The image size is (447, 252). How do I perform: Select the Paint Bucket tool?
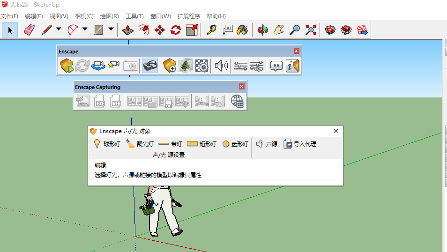[x=242, y=30]
